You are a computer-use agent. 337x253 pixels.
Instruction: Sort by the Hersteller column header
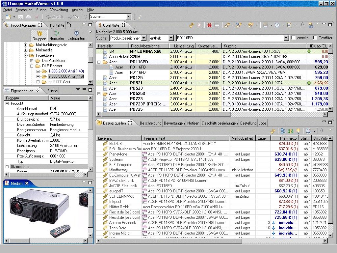pyautogui.click(x=113, y=46)
